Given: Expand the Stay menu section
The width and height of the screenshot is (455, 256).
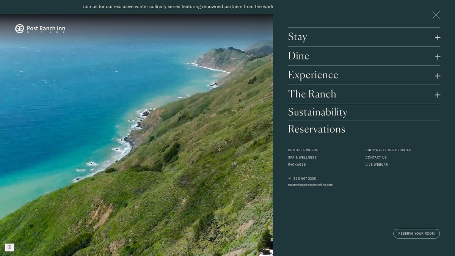Looking at the screenshot, I should pyautogui.click(x=298, y=37).
